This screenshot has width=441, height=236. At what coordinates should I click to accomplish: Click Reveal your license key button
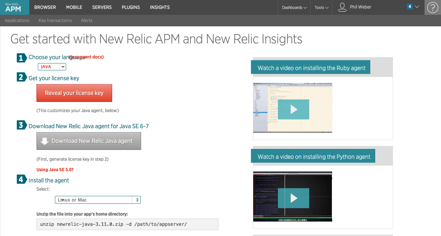(74, 93)
